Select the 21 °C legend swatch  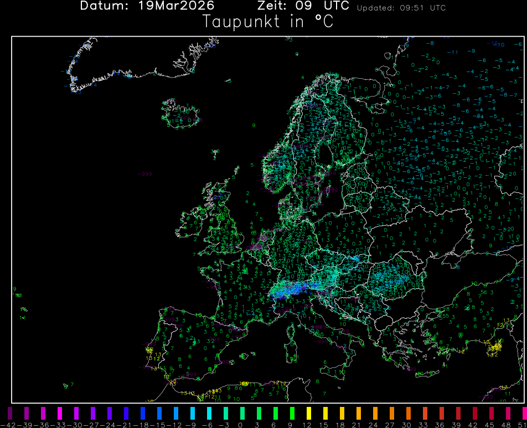(x=358, y=414)
